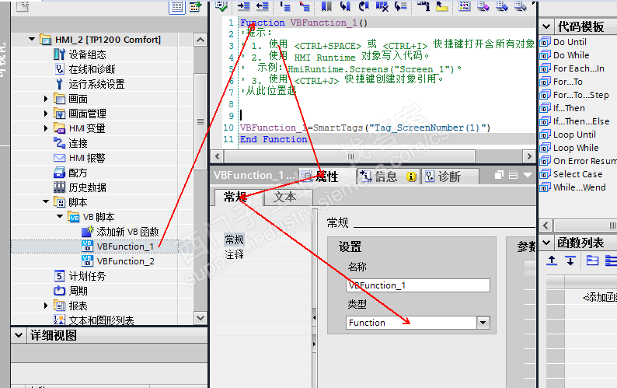This screenshot has width=617, height=388.
Task: Click code editor horizontal scroll left arrow
Action: pyautogui.click(x=218, y=156)
